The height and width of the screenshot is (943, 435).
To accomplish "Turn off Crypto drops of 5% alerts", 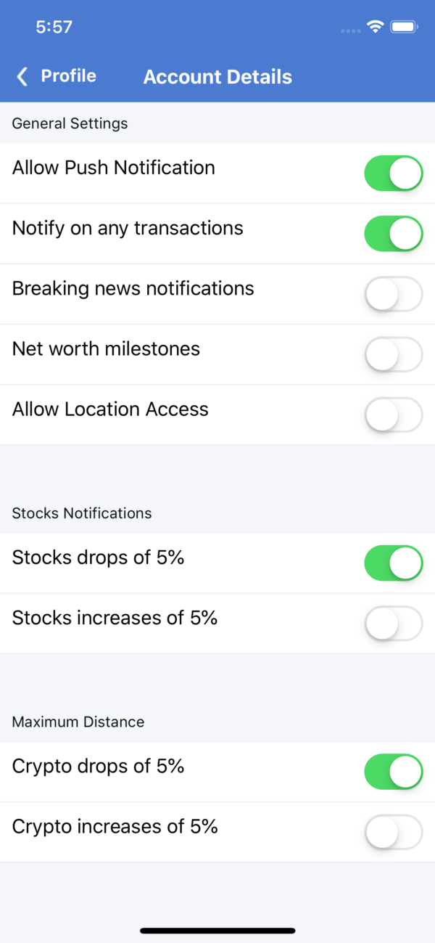I will coord(394,772).
